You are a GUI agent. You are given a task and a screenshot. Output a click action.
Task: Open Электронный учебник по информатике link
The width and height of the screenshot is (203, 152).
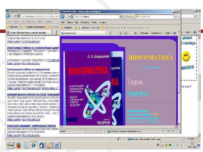[28, 70]
